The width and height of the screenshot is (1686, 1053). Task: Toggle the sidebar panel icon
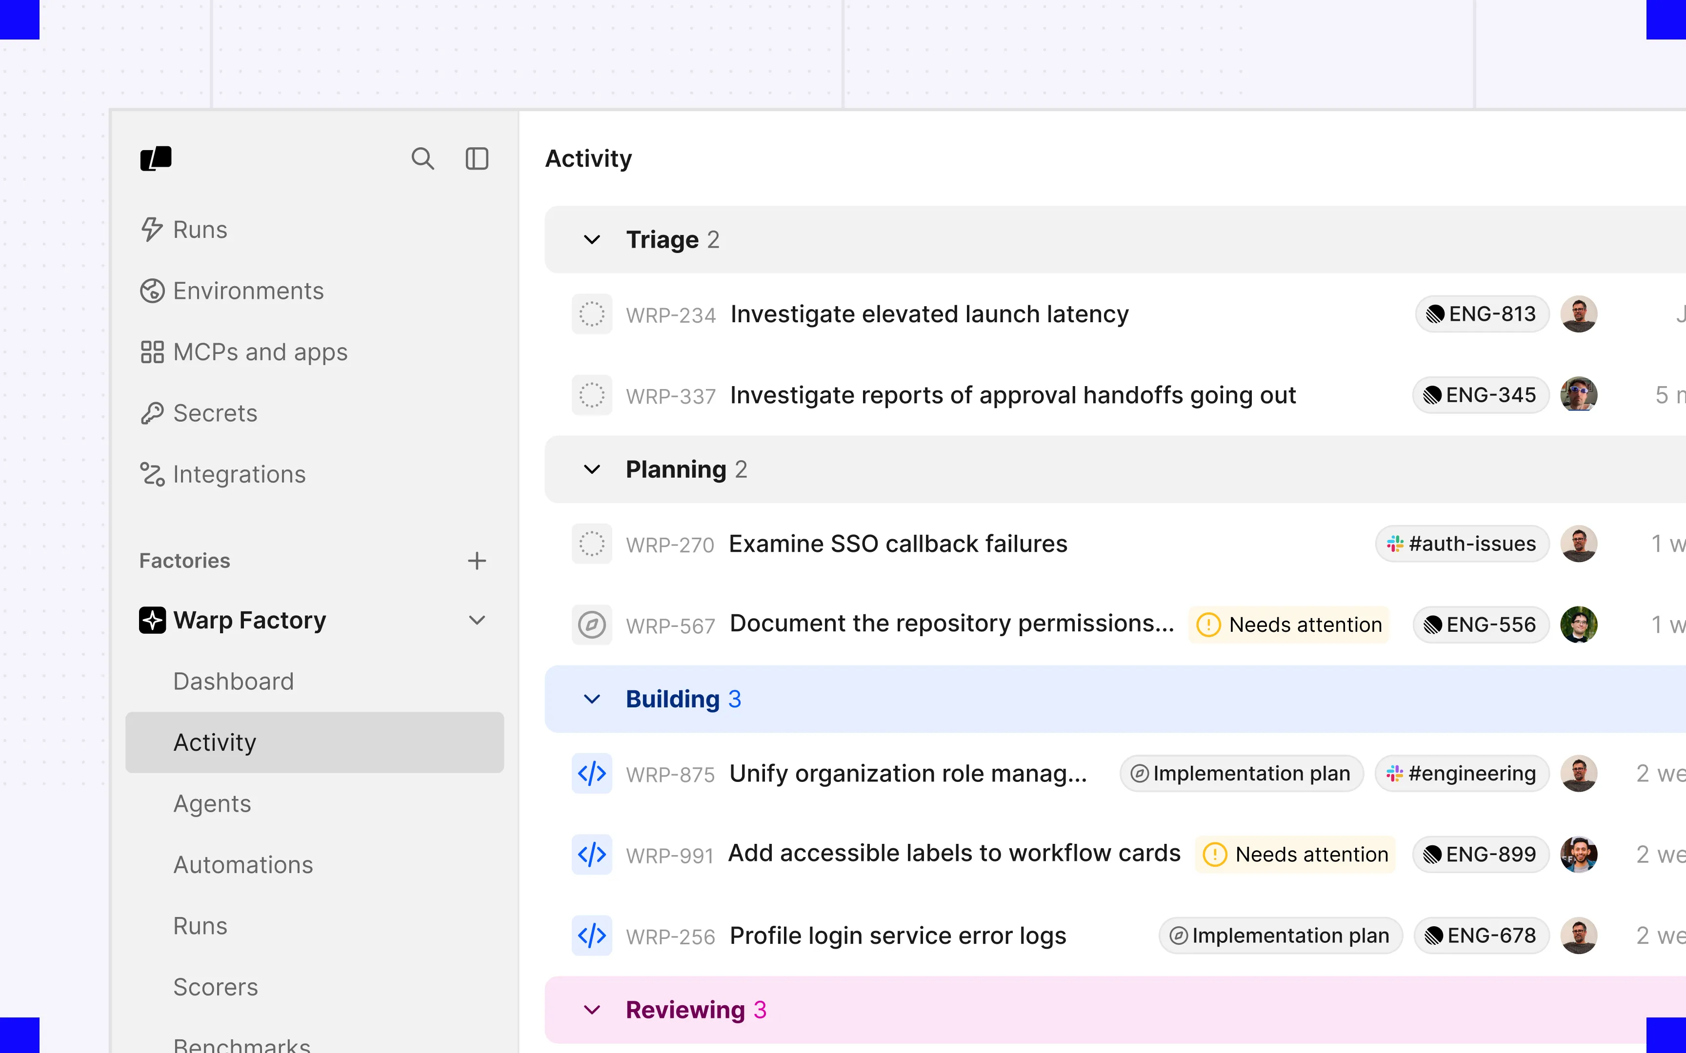pos(477,159)
